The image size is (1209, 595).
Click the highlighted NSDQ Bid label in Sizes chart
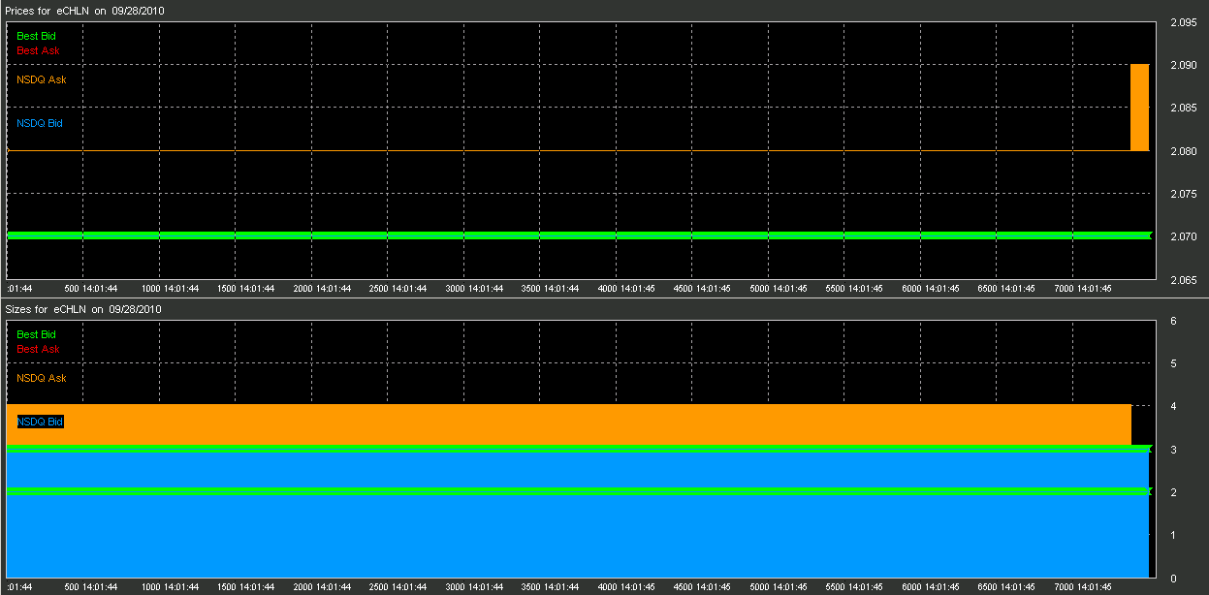coord(40,422)
